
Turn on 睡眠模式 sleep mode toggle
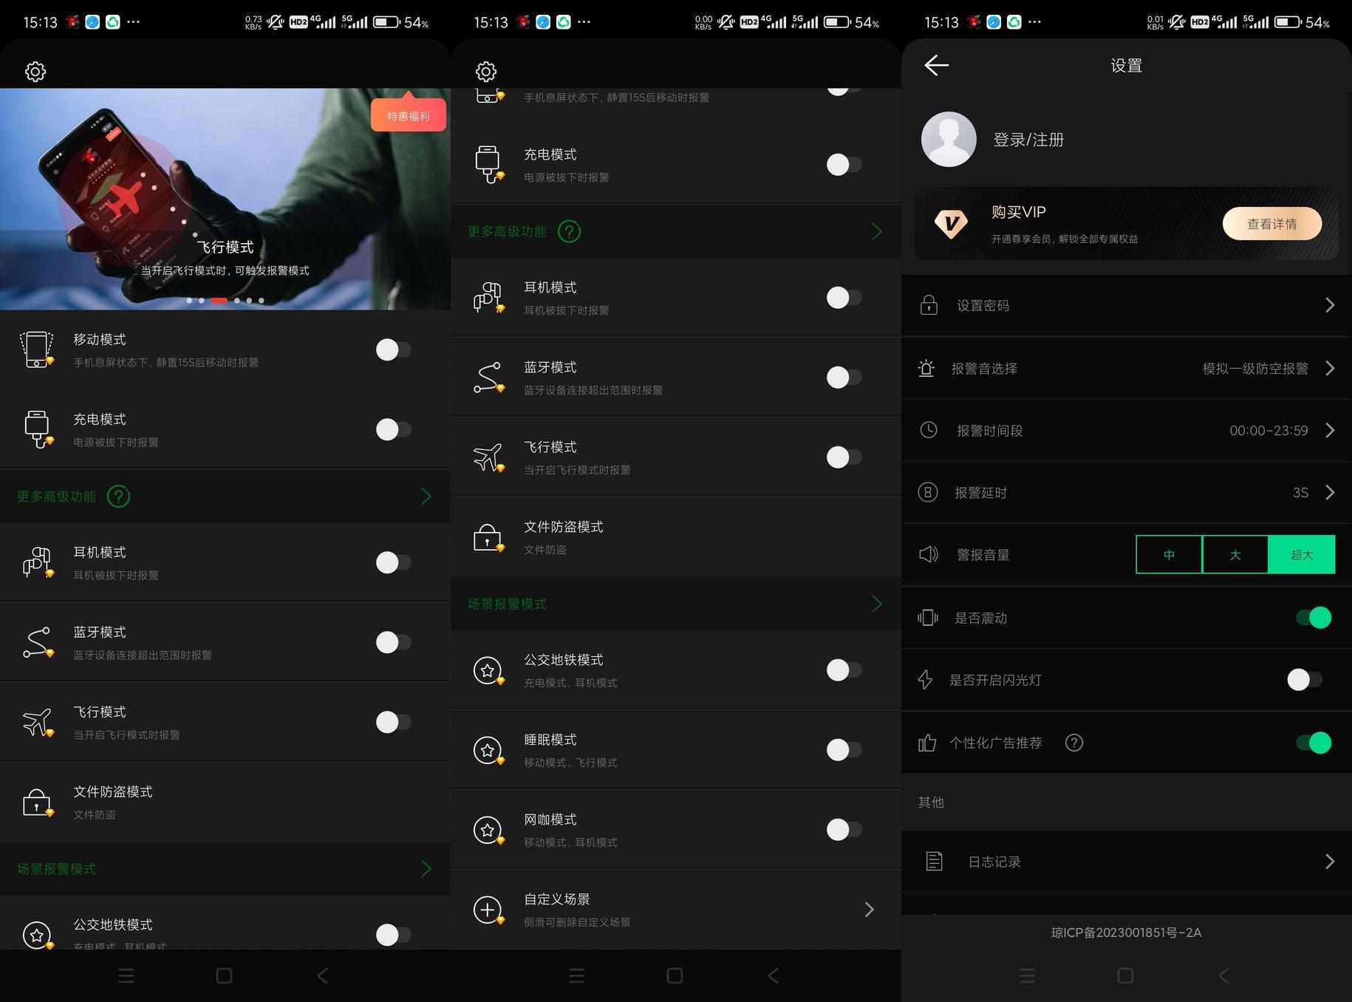point(844,750)
